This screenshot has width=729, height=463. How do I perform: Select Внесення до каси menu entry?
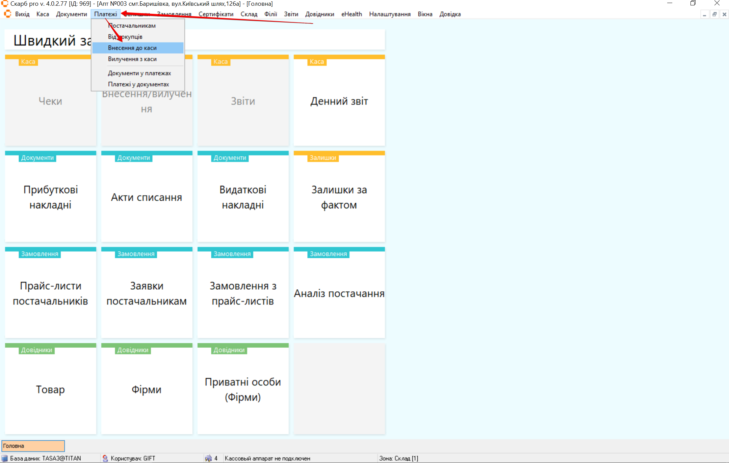pos(132,48)
